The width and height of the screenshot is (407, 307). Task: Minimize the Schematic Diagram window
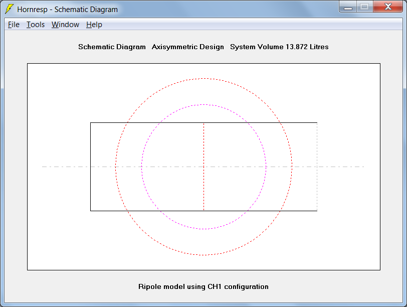point(348,7)
